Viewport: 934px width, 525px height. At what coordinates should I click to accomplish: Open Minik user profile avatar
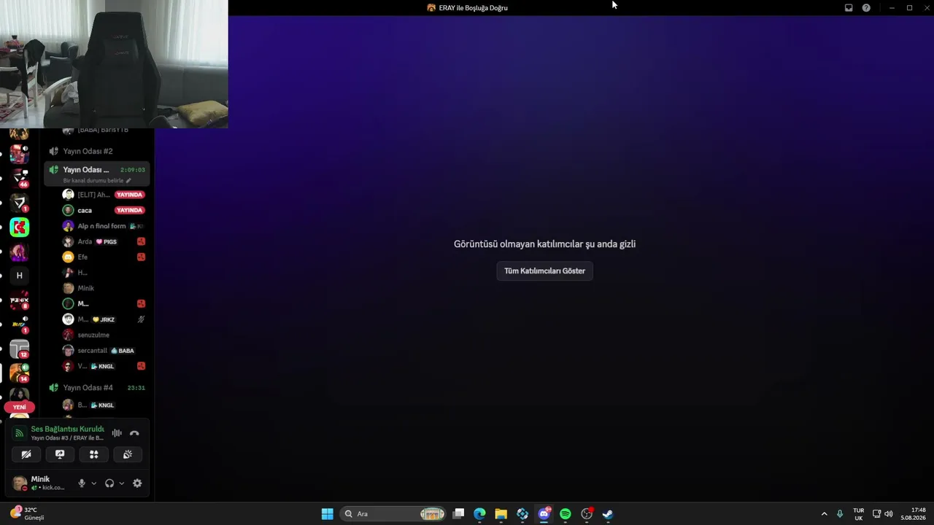point(20,483)
